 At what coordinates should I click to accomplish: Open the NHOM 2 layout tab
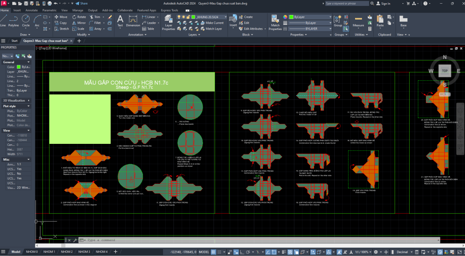click(66, 251)
